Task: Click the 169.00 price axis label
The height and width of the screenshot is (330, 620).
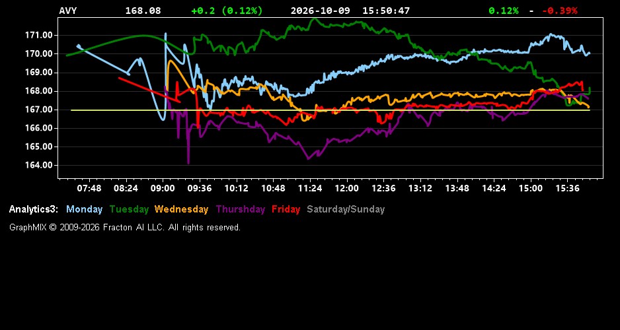Action: pyautogui.click(x=39, y=72)
